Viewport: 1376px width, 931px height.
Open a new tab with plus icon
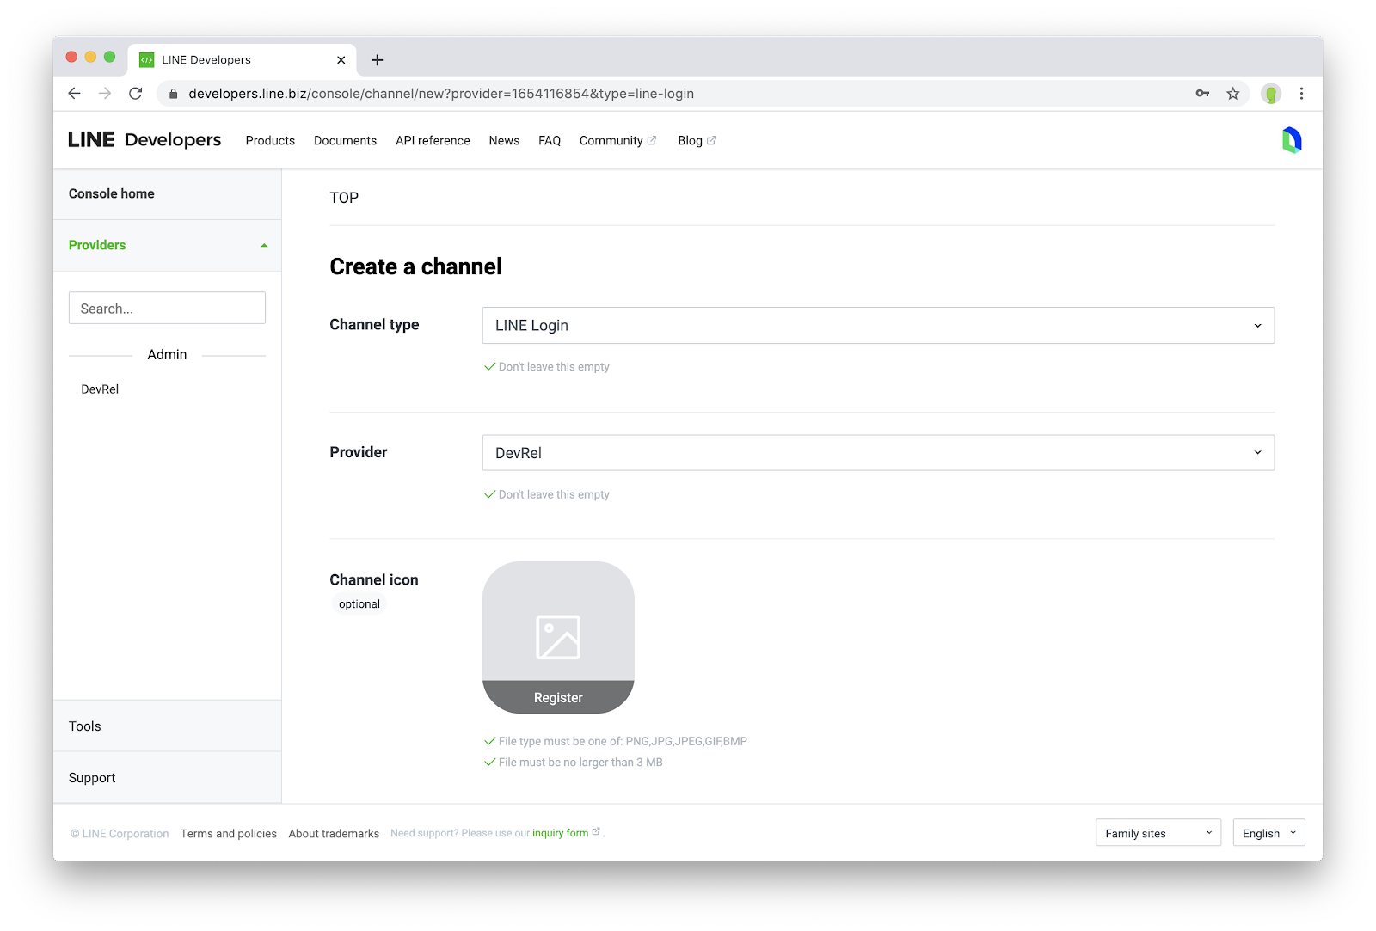click(x=377, y=60)
